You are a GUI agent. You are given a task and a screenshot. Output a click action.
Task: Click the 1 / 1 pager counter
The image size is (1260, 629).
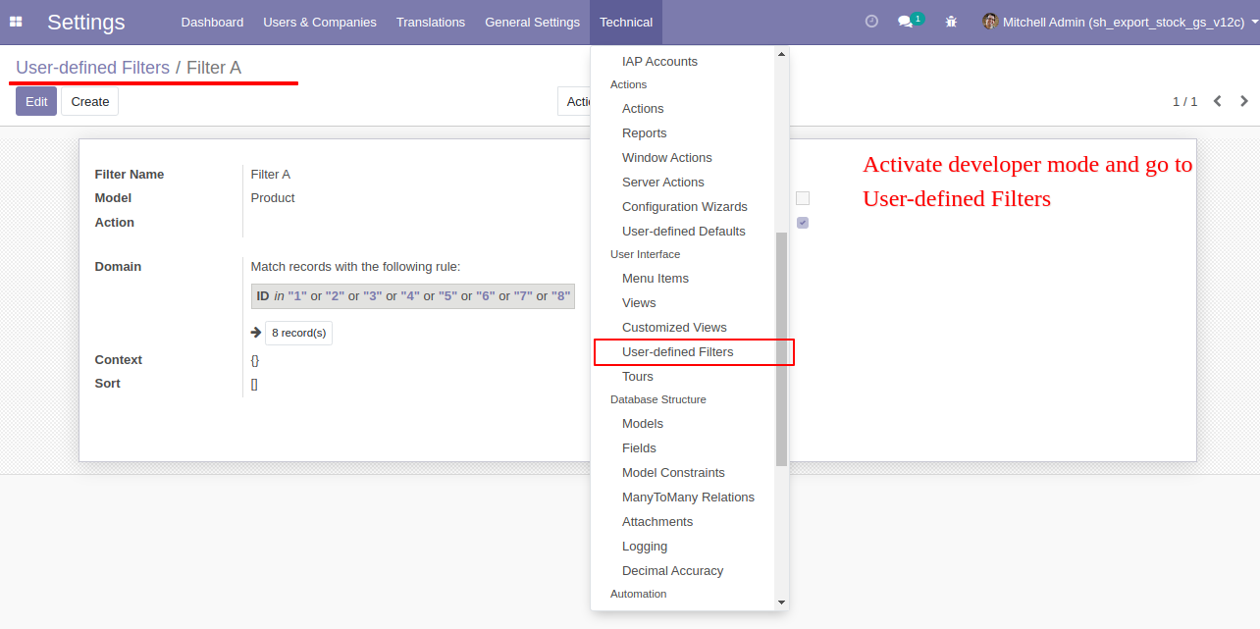1185,101
